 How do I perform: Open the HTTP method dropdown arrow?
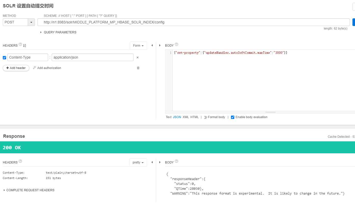pos(31,22)
